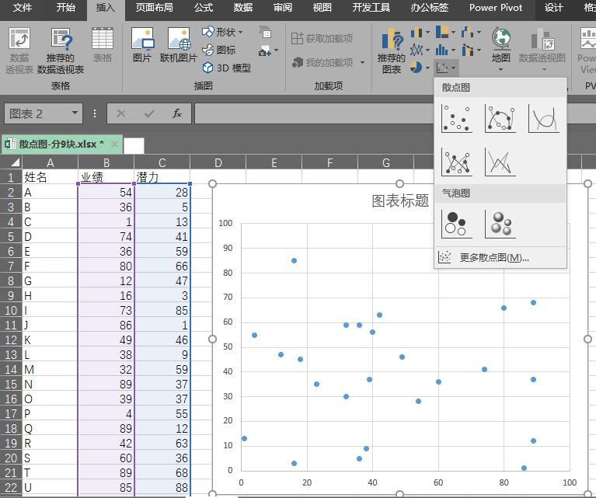Pick scatter with smooth lines only
The image size is (596, 498).
pos(544,118)
